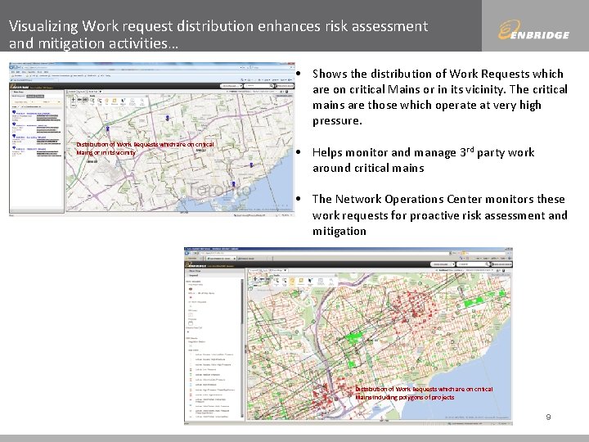Click back arrow tool in top map toolbar
The image size is (589, 442).
(79, 100)
